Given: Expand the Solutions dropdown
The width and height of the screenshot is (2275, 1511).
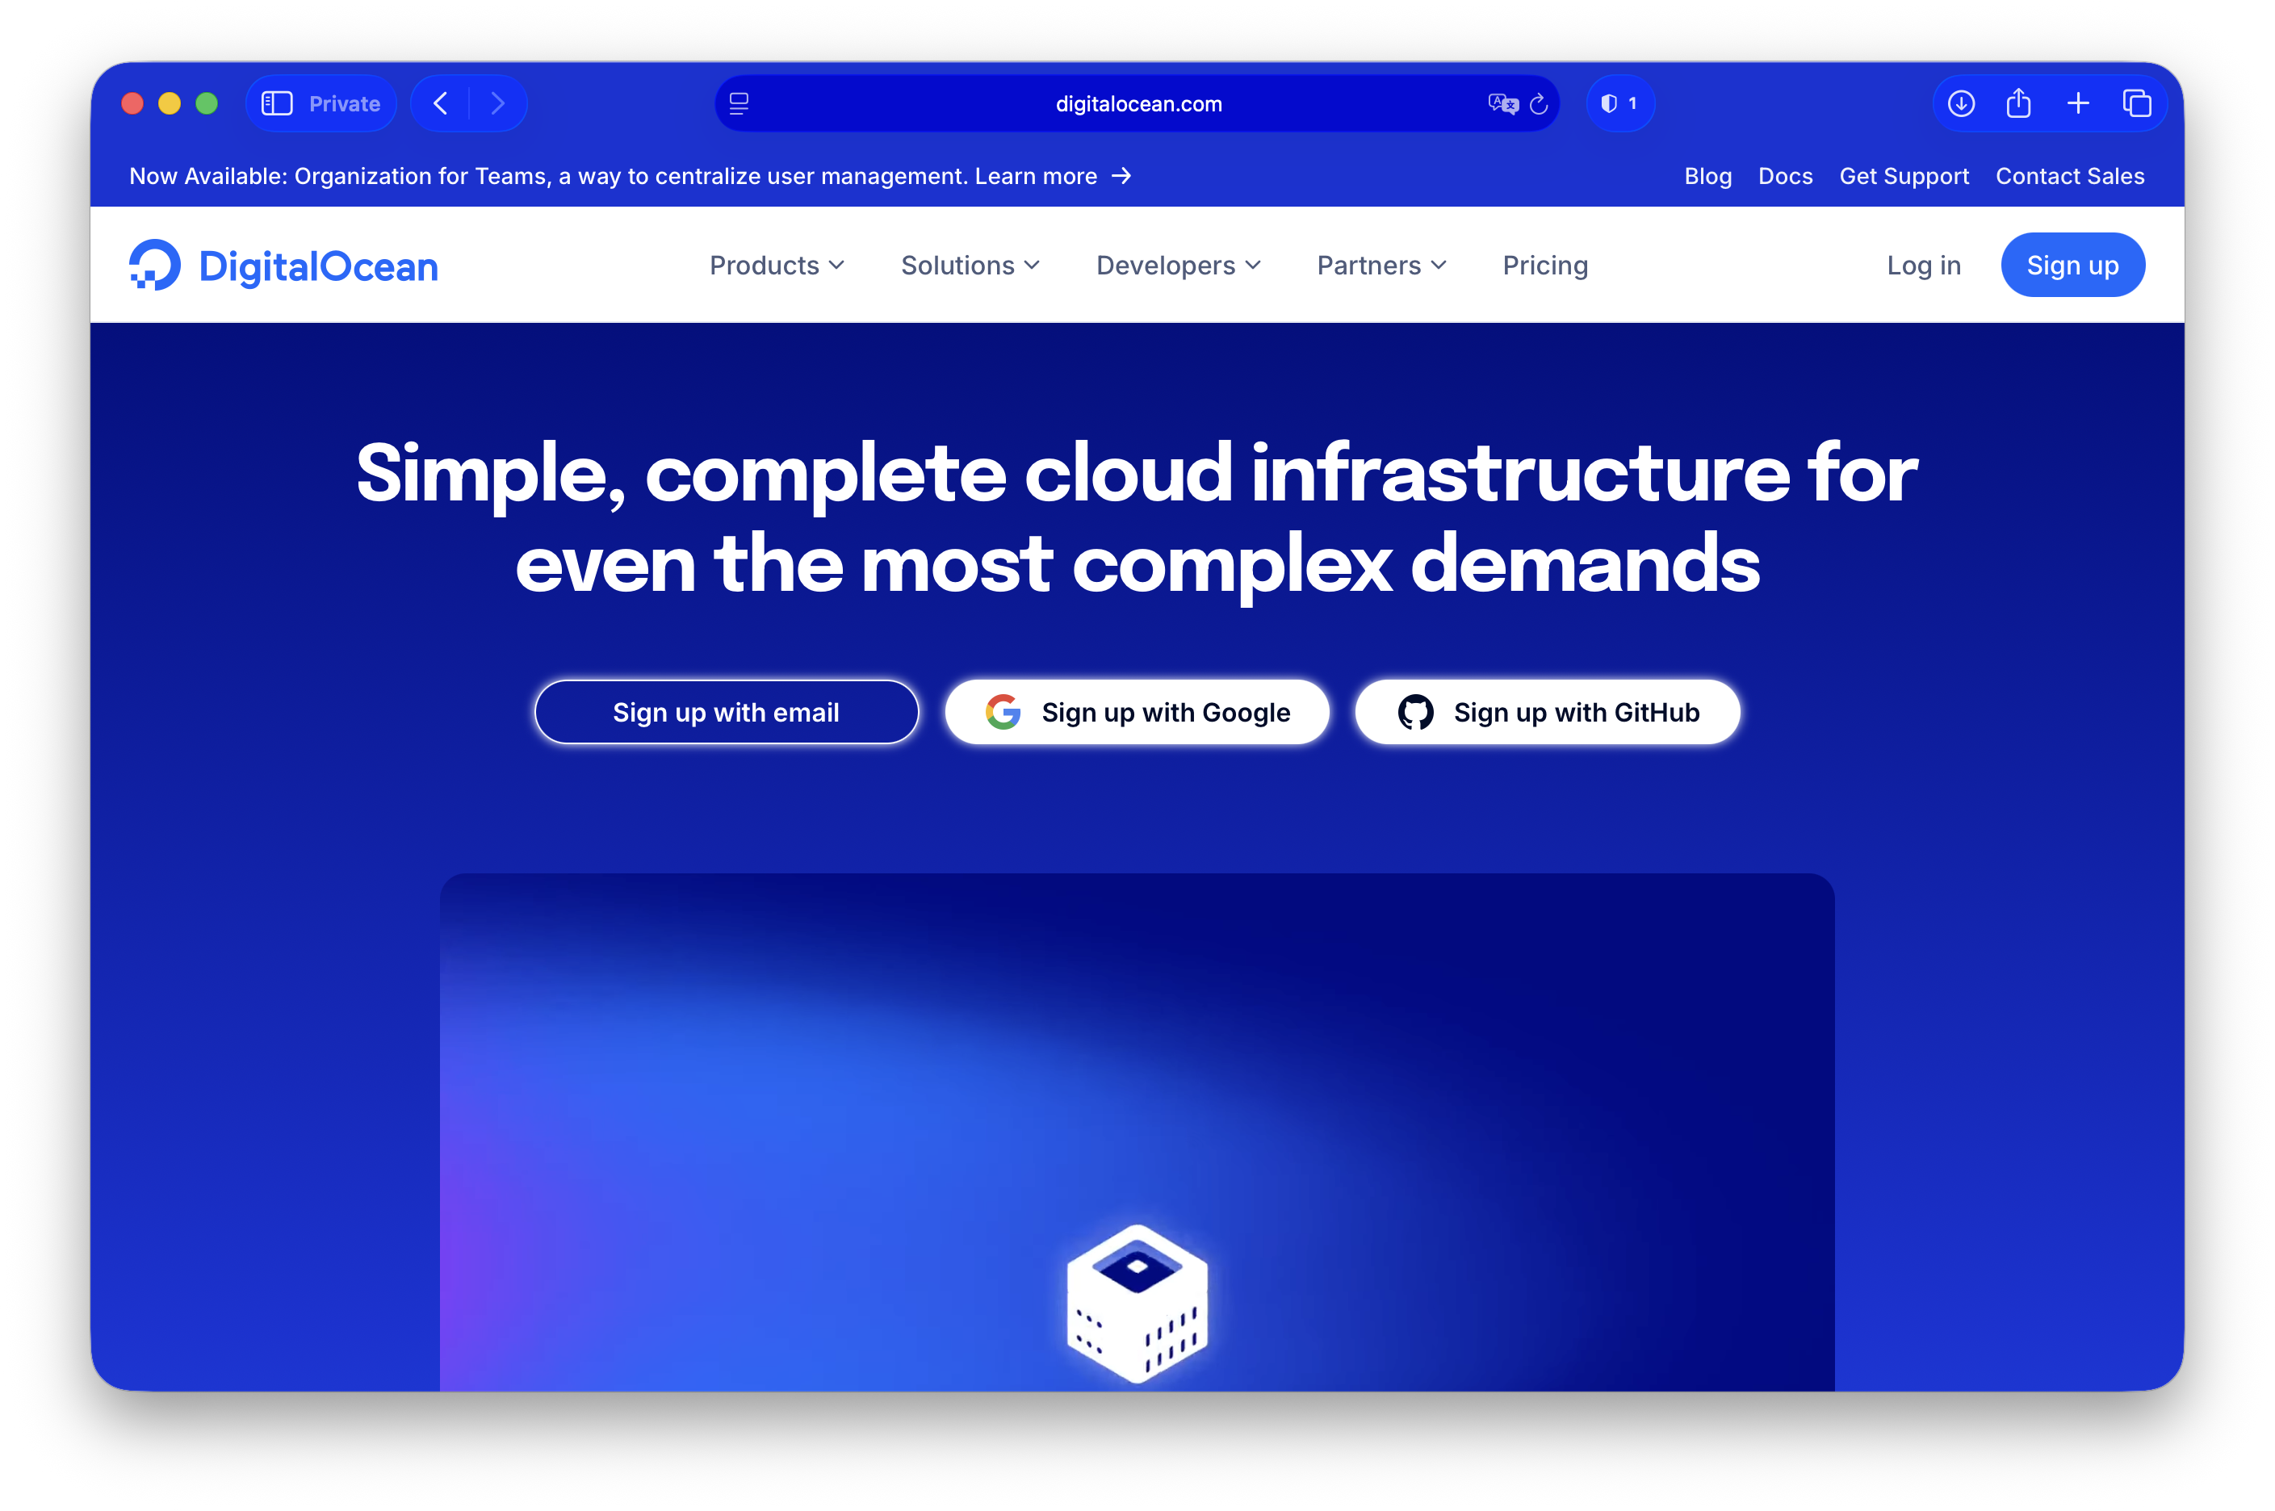Looking at the screenshot, I should click(x=970, y=265).
